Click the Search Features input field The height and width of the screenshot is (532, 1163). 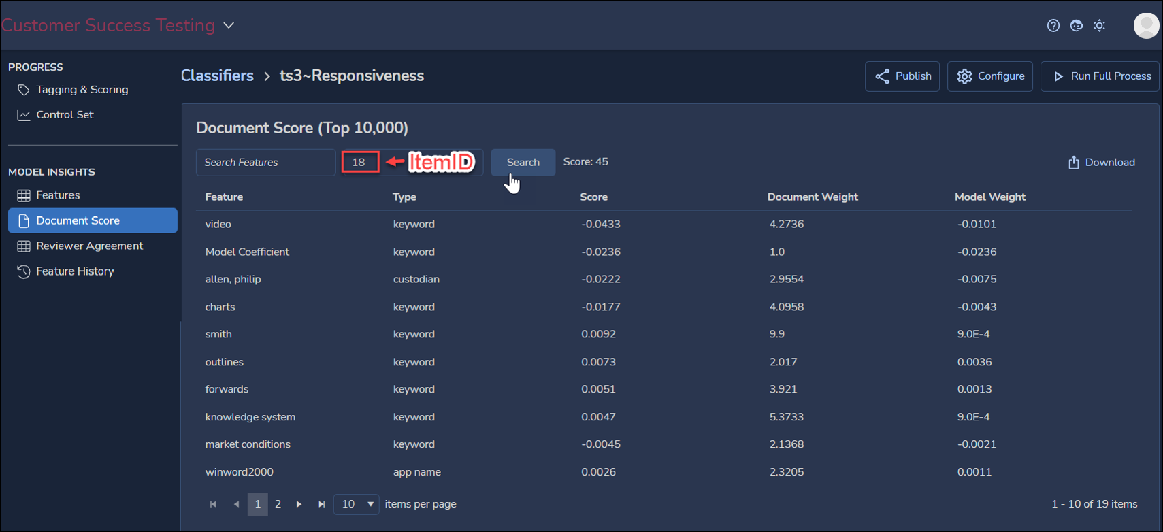point(266,162)
